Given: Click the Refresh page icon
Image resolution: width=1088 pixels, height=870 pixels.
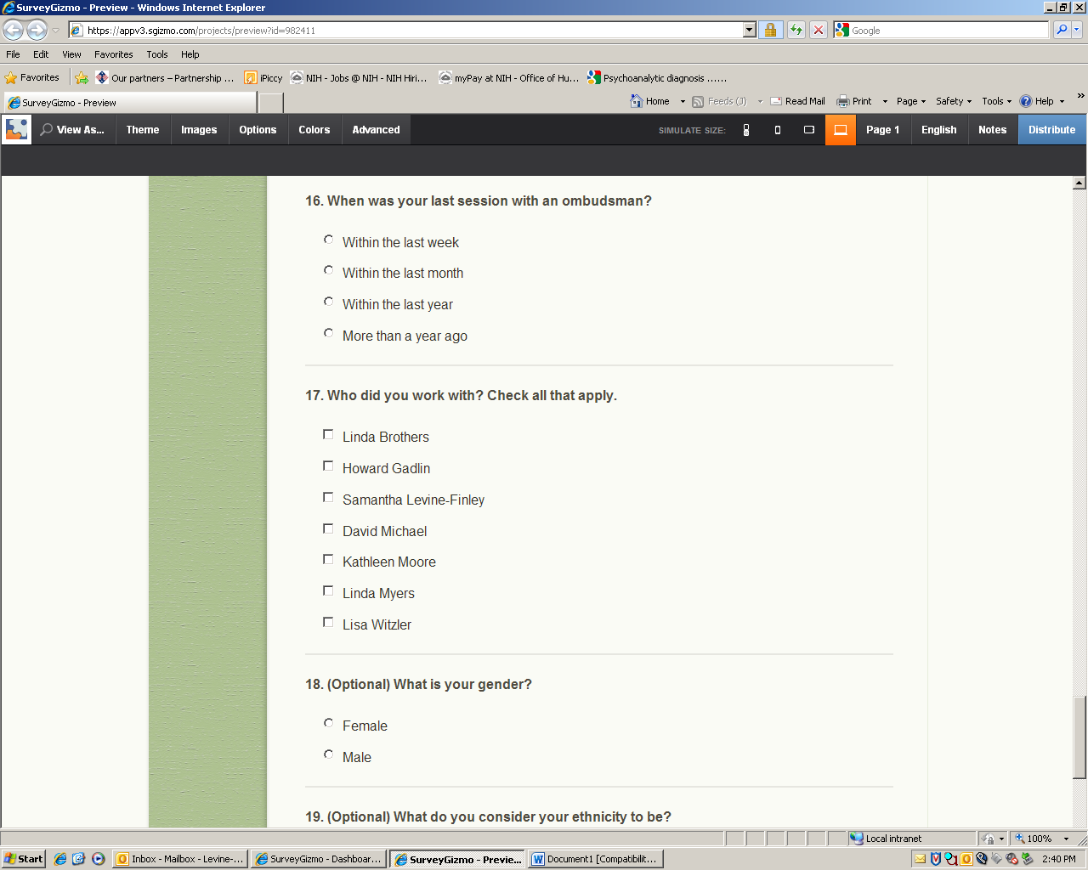Looking at the screenshot, I should 796,30.
